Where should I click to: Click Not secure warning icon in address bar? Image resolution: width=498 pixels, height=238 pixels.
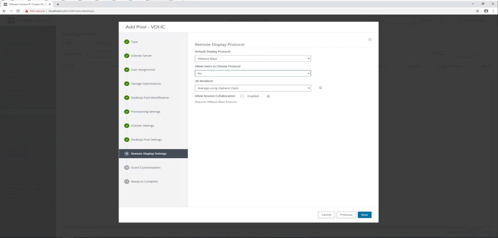27,11
